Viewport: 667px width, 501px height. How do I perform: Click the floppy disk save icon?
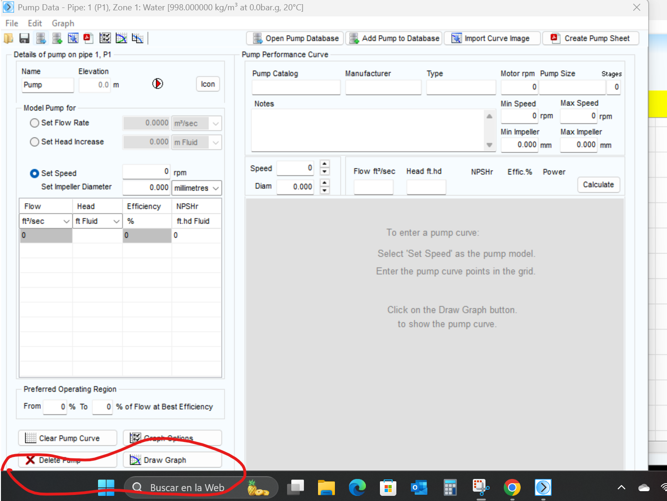(24, 38)
